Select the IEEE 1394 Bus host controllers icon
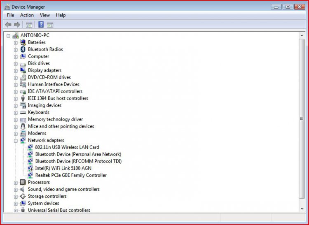This screenshot has width=309, height=225. coord(23,98)
